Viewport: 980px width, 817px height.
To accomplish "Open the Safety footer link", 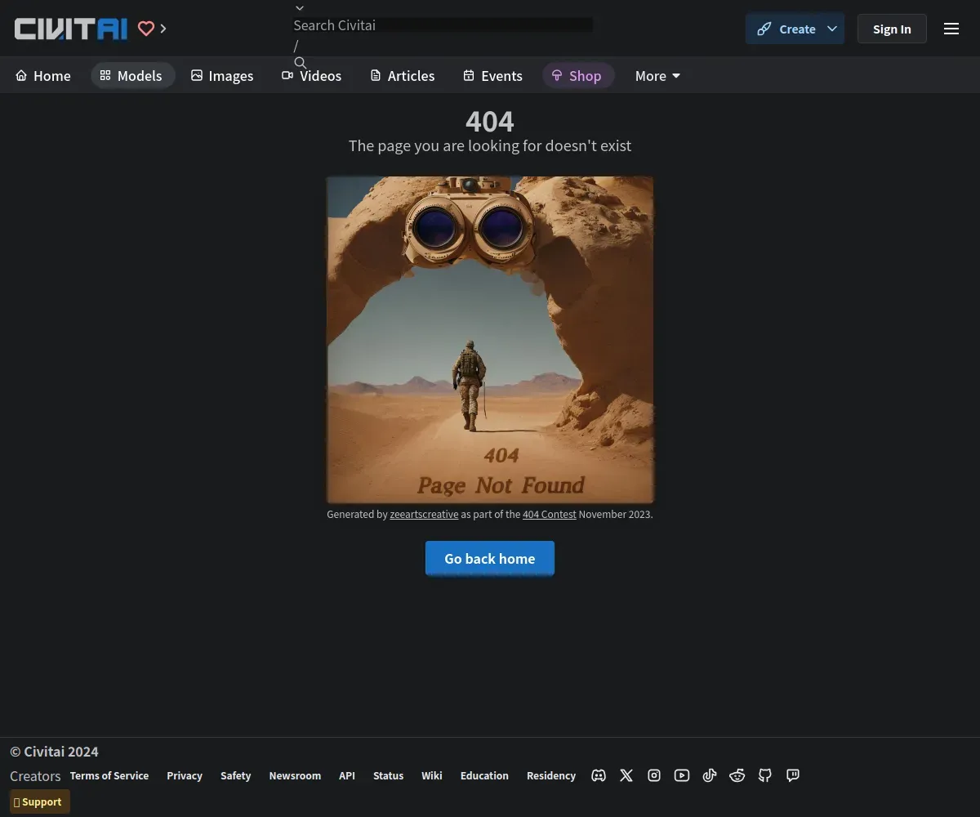I will pyautogui.click(x=235, y=775).
